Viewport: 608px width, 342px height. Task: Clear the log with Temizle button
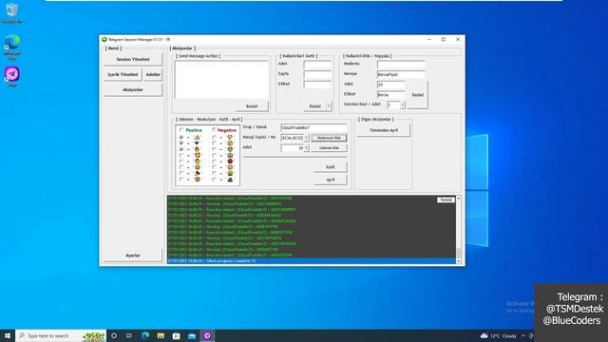point(446,199)
